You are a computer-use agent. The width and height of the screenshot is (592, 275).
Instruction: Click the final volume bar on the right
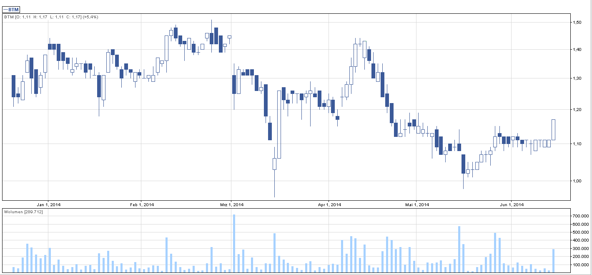(x=553, y=261)
